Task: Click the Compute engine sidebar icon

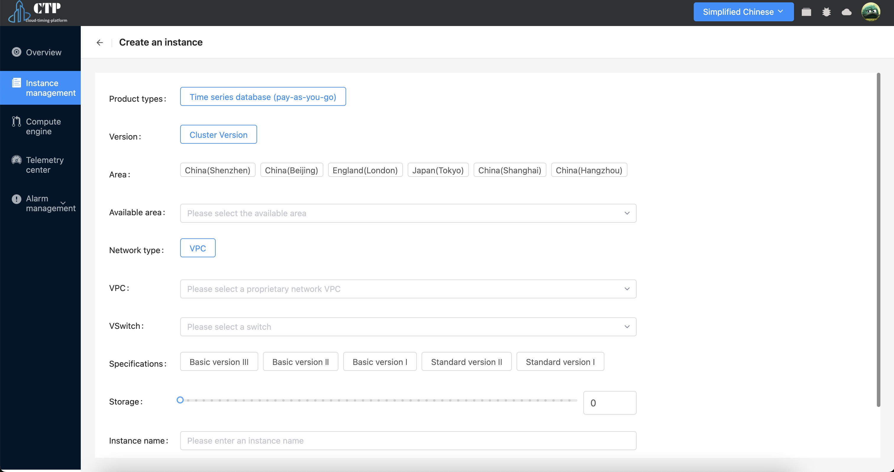Action: click(x=16, y=121)
